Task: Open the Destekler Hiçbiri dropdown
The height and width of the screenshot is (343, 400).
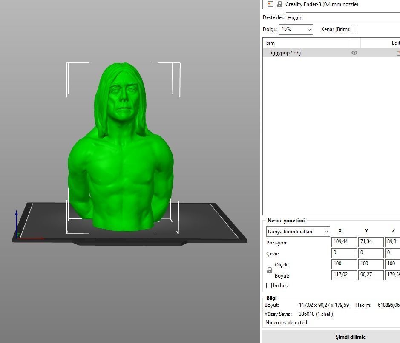Action: (x=343, y=17)
